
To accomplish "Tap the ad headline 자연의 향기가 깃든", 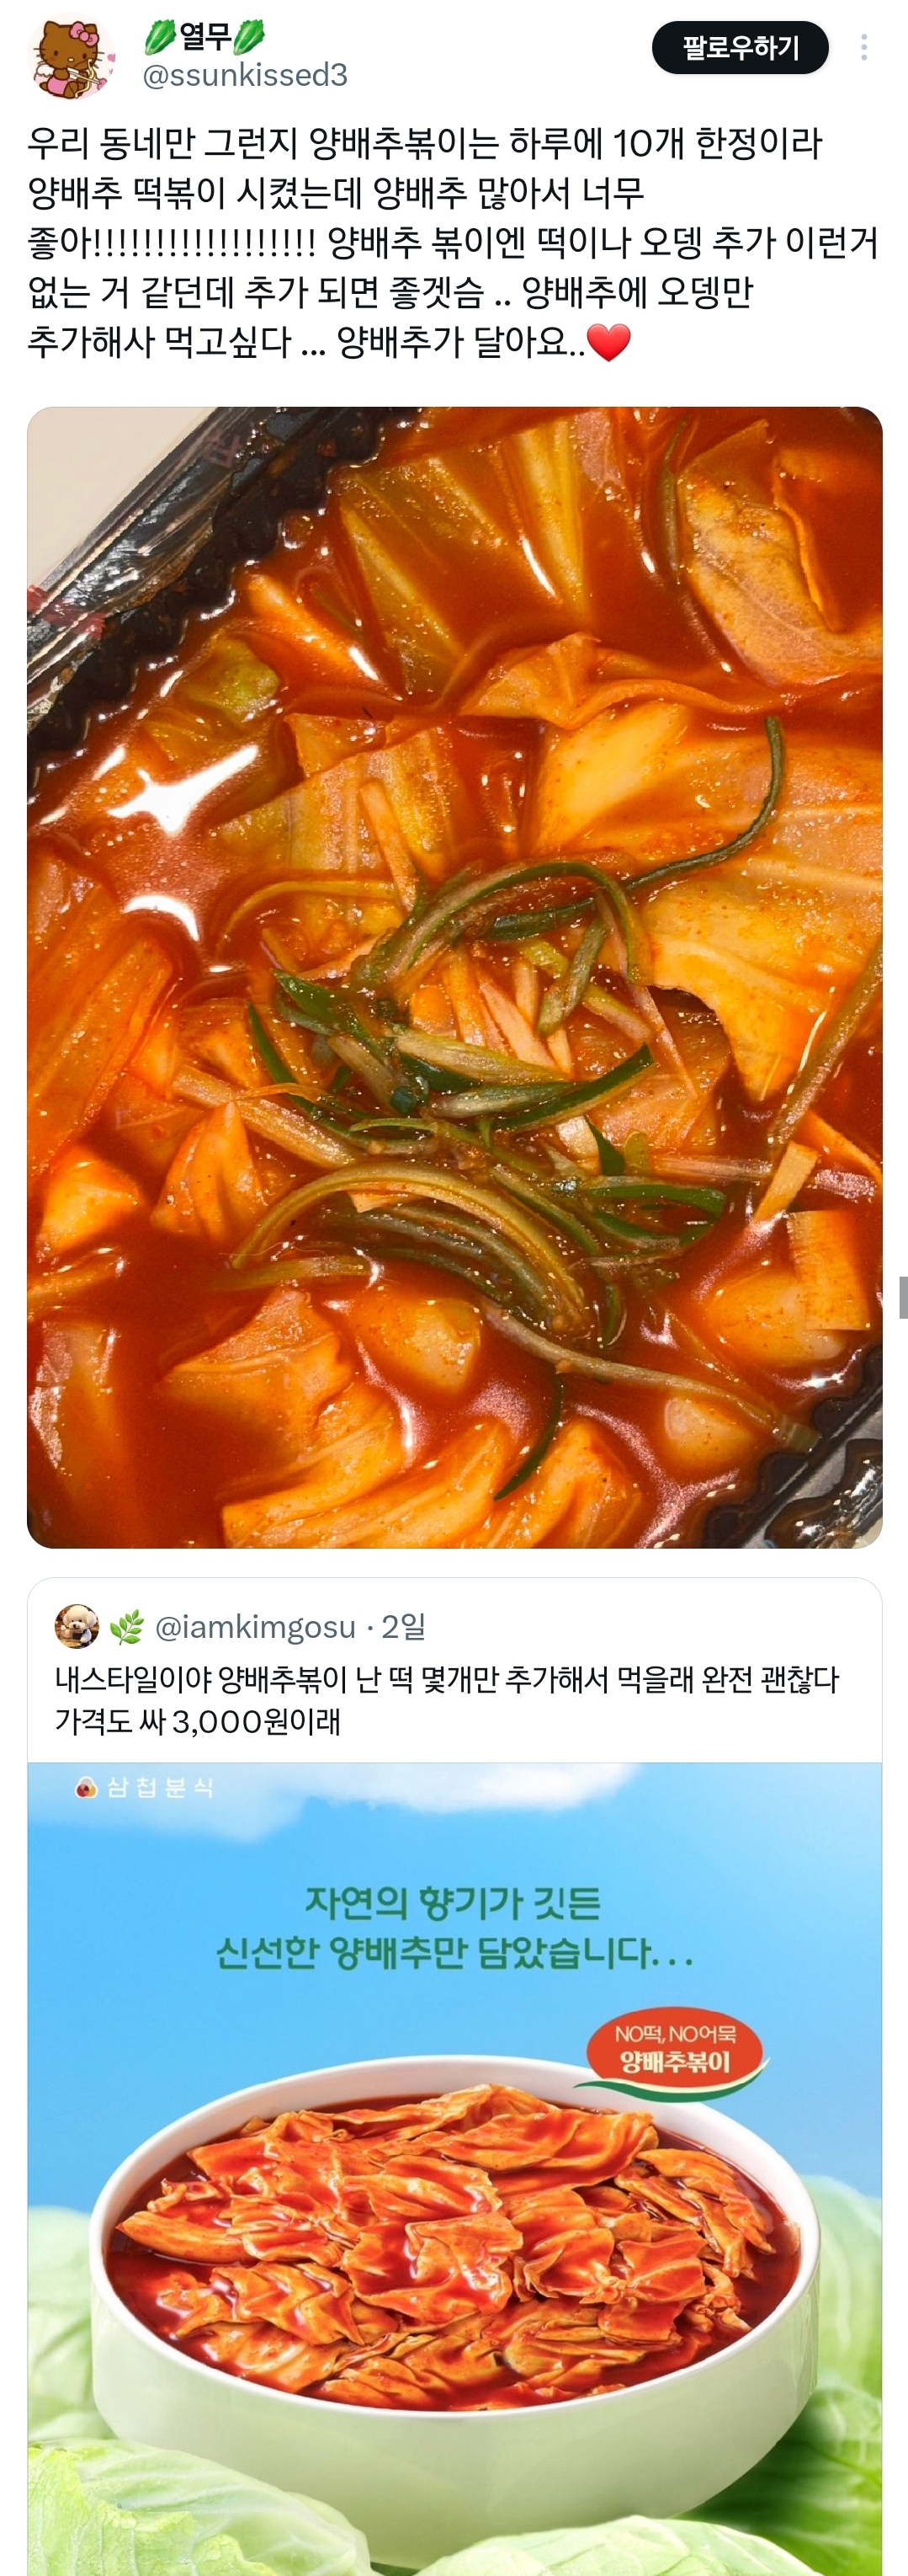I will (x=453, y=1902).
